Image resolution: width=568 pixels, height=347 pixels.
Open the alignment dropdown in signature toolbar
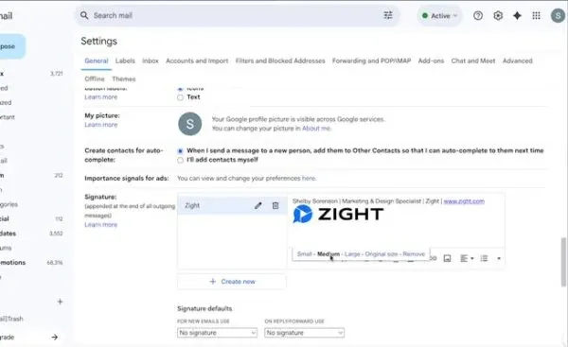pyautogui.click(x=467, y=258)
